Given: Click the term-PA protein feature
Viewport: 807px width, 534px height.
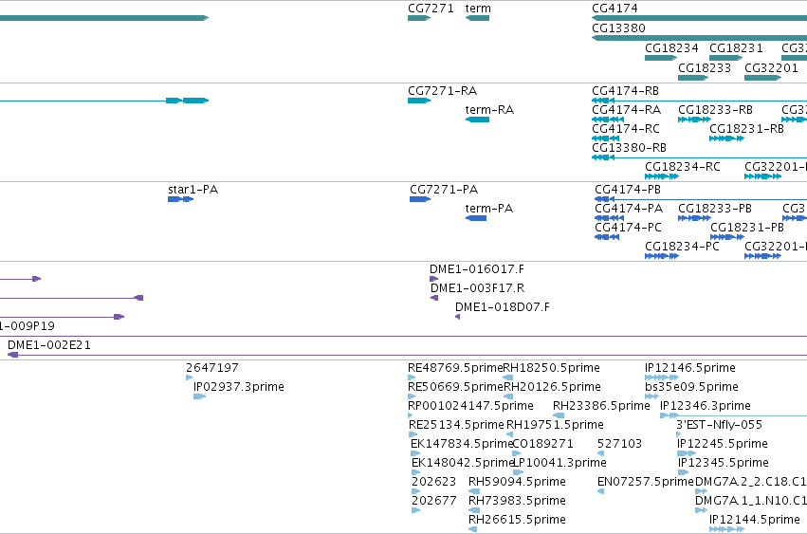Looking at the screenshot, I should click(x=475, y=218).
